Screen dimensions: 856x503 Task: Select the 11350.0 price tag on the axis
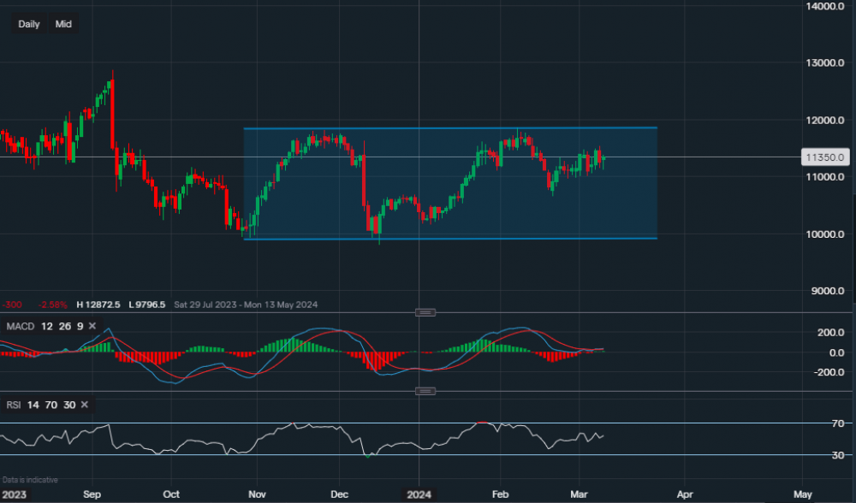[x=824, y=157]
